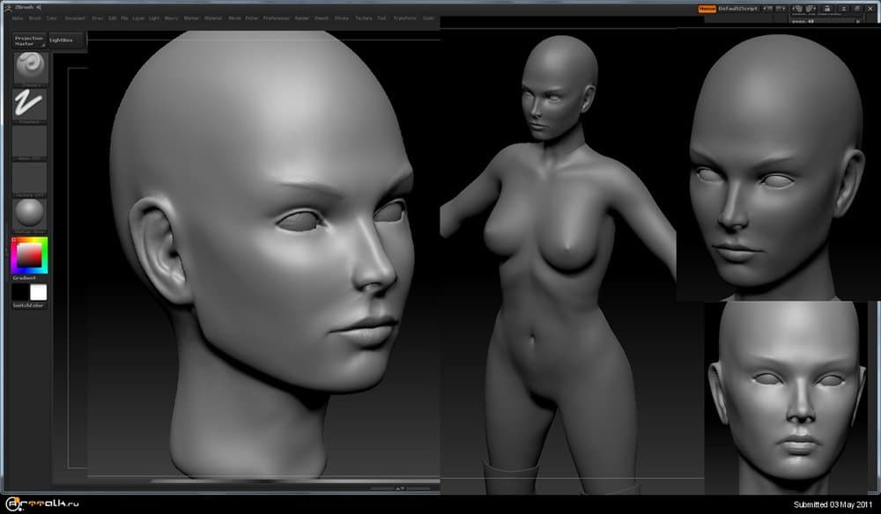Open the Material menu
This screenshot has width=881, height=514.
pos(213,18)
